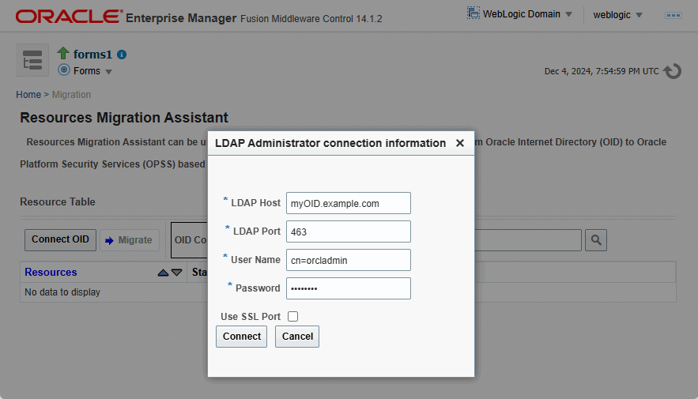Click the forms1 target name

click(92, 55)
